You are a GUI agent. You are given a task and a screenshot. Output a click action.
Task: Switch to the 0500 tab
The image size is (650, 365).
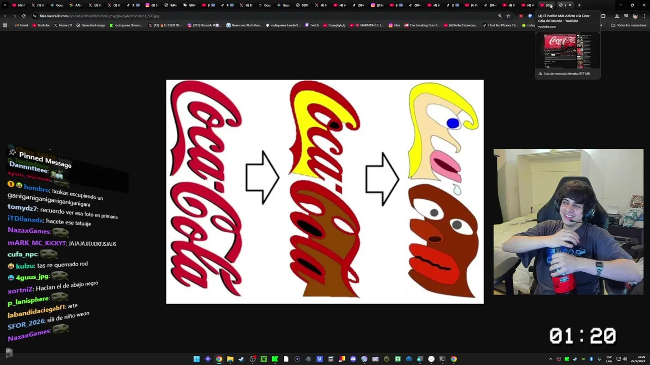303,5
